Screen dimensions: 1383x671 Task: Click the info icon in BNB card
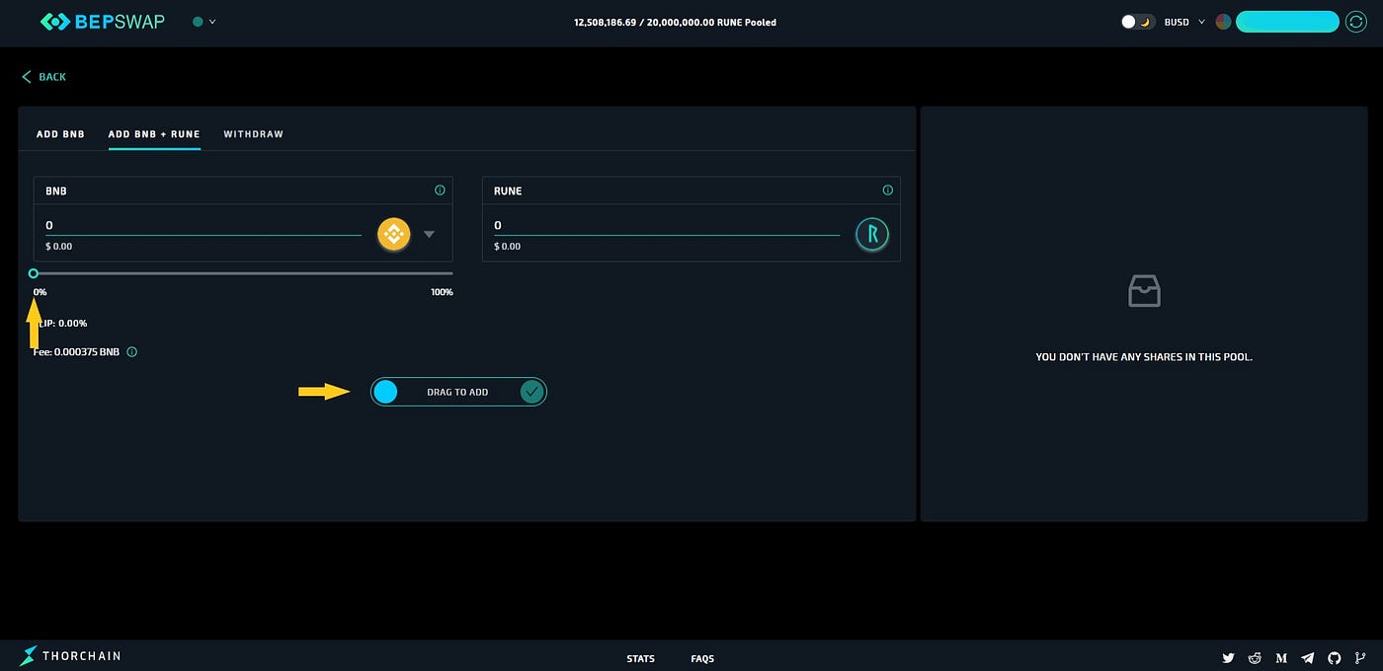pos(440,190)
